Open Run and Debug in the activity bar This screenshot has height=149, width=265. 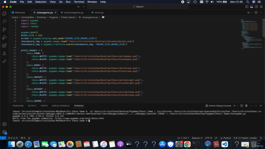point(5,37)
